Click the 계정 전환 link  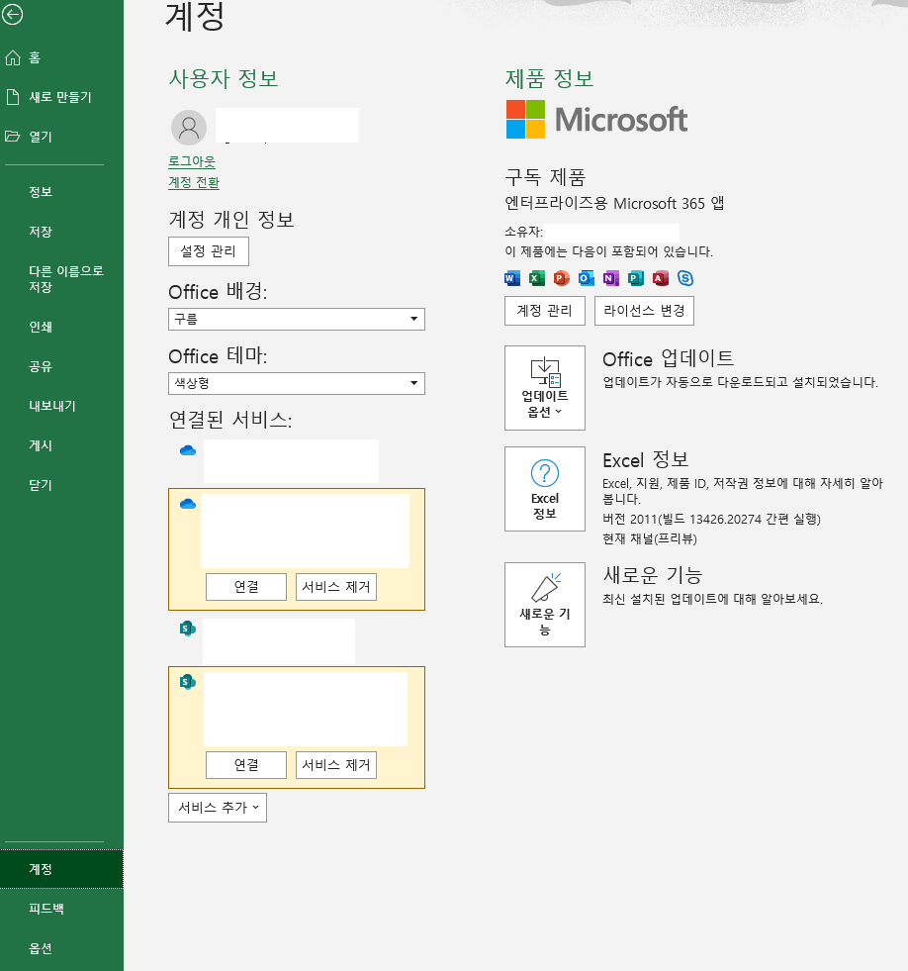(x=194, y=183)
